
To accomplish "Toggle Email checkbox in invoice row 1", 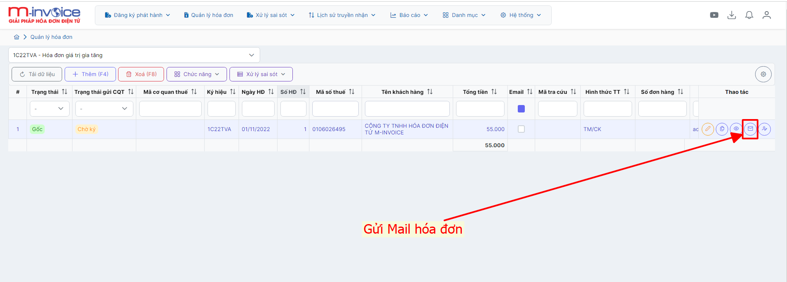I will tap(521, 129).
